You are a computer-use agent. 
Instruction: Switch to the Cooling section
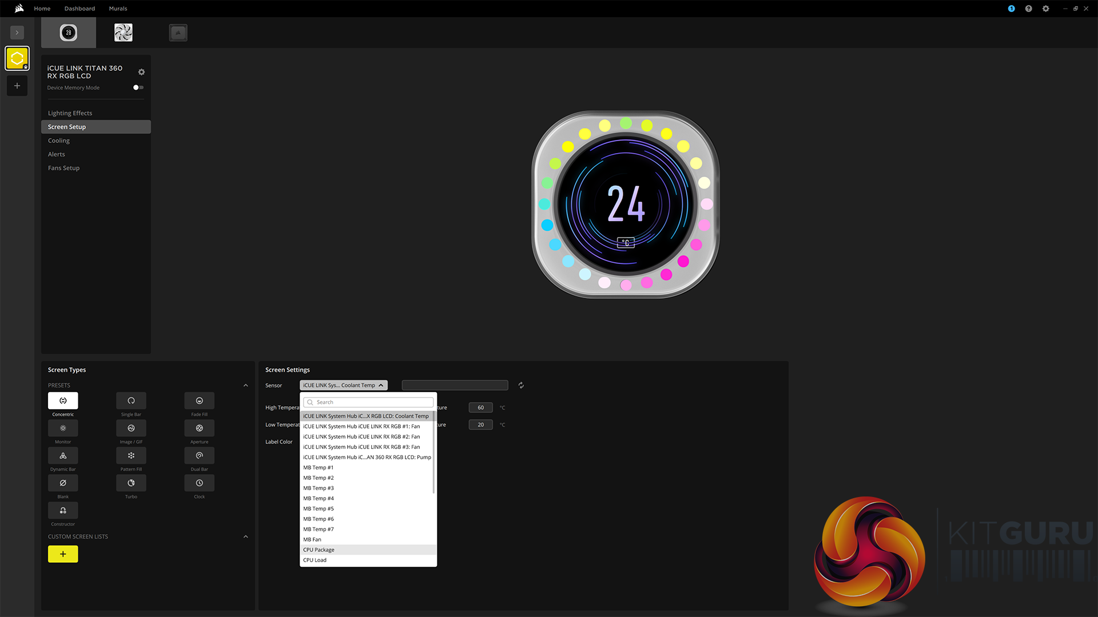(x=59, y=141)
